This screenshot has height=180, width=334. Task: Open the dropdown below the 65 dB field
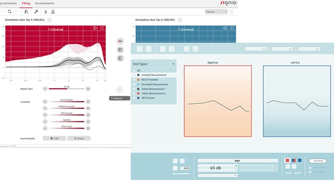[x=218, y=176]
